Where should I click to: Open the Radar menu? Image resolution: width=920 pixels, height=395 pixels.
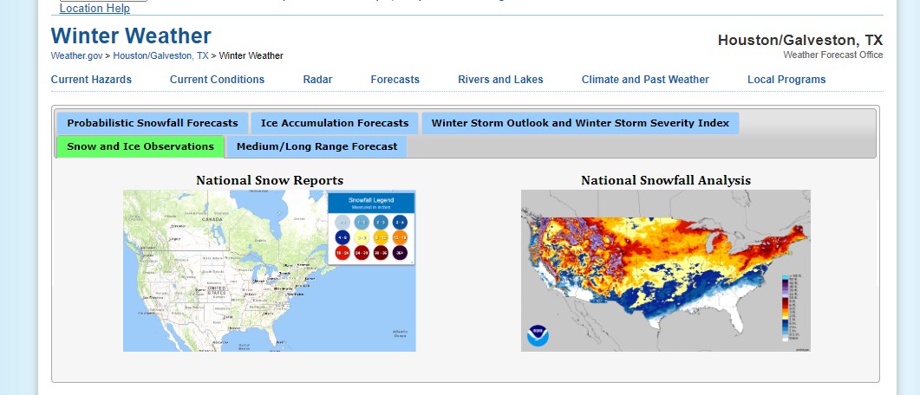tap(317, 80)
